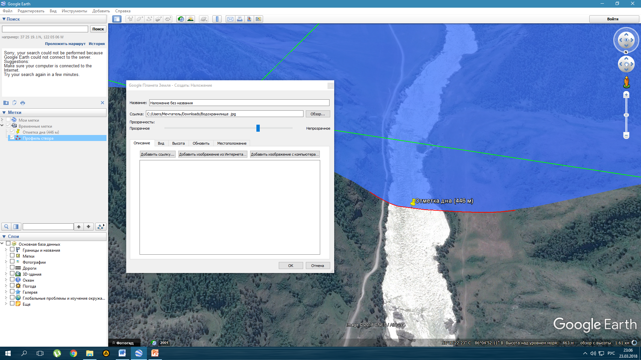
Task: Open PowerPoint from the taskbar
Action: pos(155,353)
